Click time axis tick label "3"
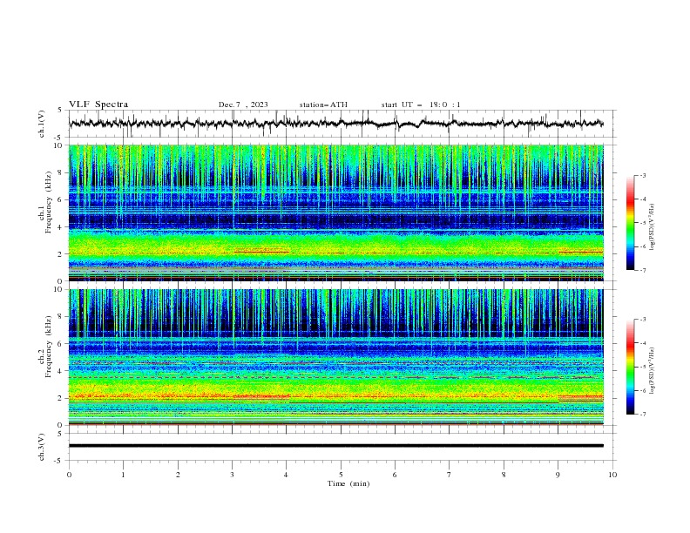The image size is (690, 533). (232, 475)
